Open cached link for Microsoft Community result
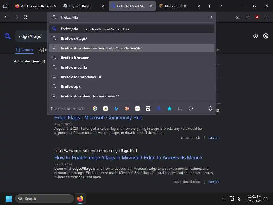This screenshot has width=273, height=205. coord(214,138)
